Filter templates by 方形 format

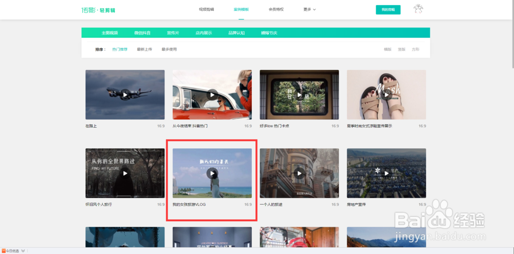pos(416,49)
